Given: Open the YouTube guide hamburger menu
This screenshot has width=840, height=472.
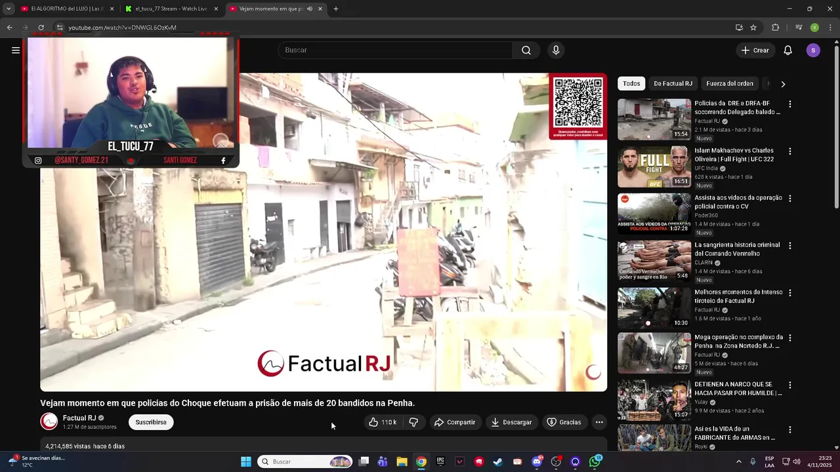Looking at the screenshot, I should tap(16, 50).
